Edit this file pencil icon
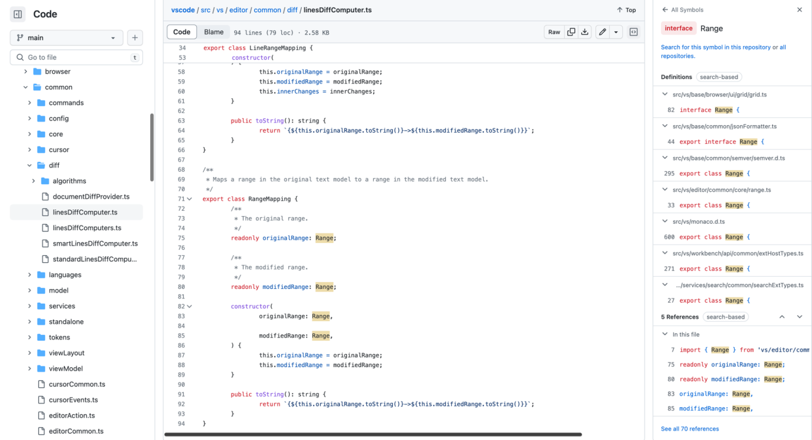812x440 pixels. pyautogui.click(x=602, y=32)
